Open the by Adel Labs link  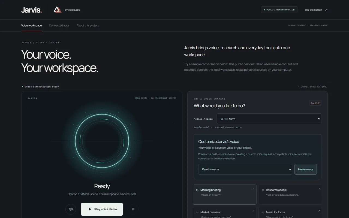coord(72,10)
